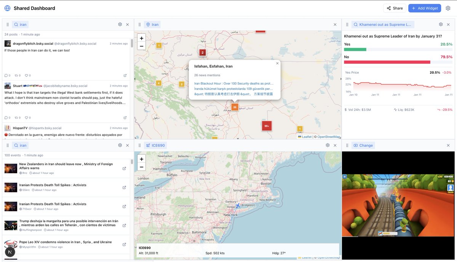Image resolution: width=457 pixels, height=262 pixels.
Task: Grab drag handle of the top iran posts widget
Action: tap(8, 24)
